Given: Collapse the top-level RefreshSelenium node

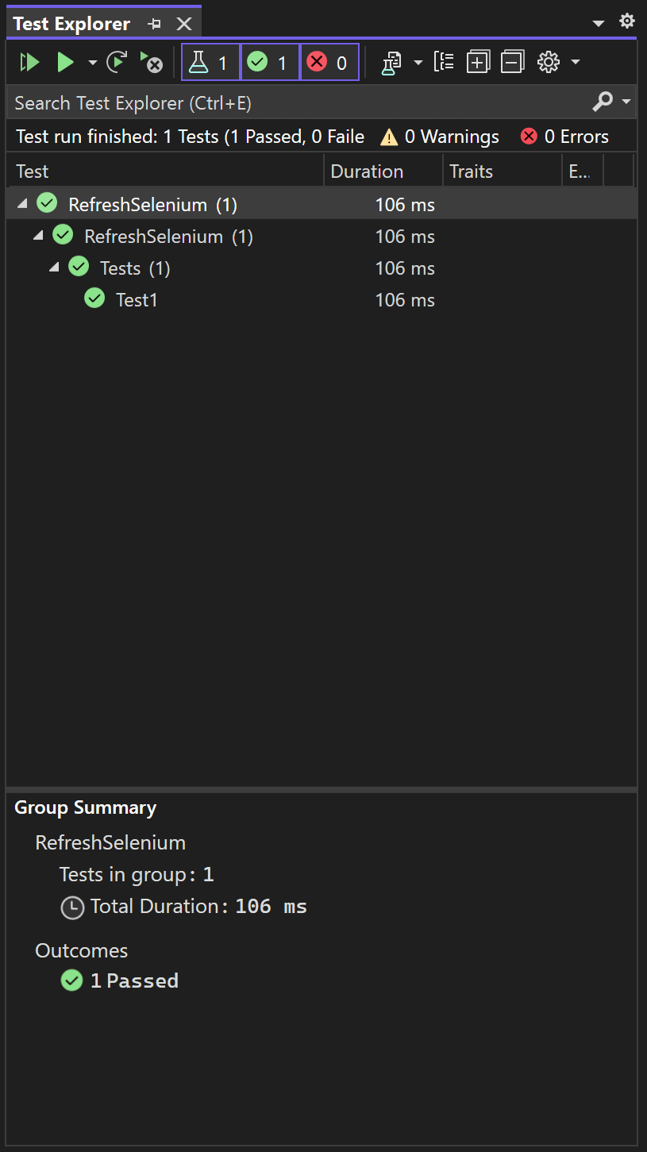Looking at the screenshot, I should click(x=22, y=204).
